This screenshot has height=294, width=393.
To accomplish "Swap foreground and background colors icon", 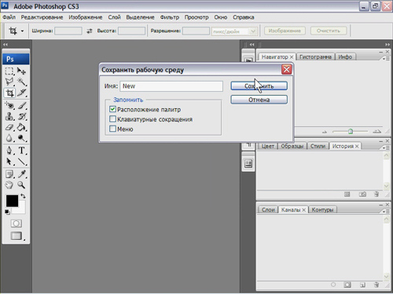I will pyautogui.click(x=24, y=196).
